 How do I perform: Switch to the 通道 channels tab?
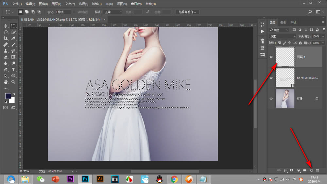(283, 22)
